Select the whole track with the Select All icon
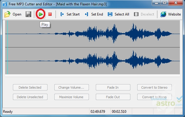The image size is (185, 117). 110,14
